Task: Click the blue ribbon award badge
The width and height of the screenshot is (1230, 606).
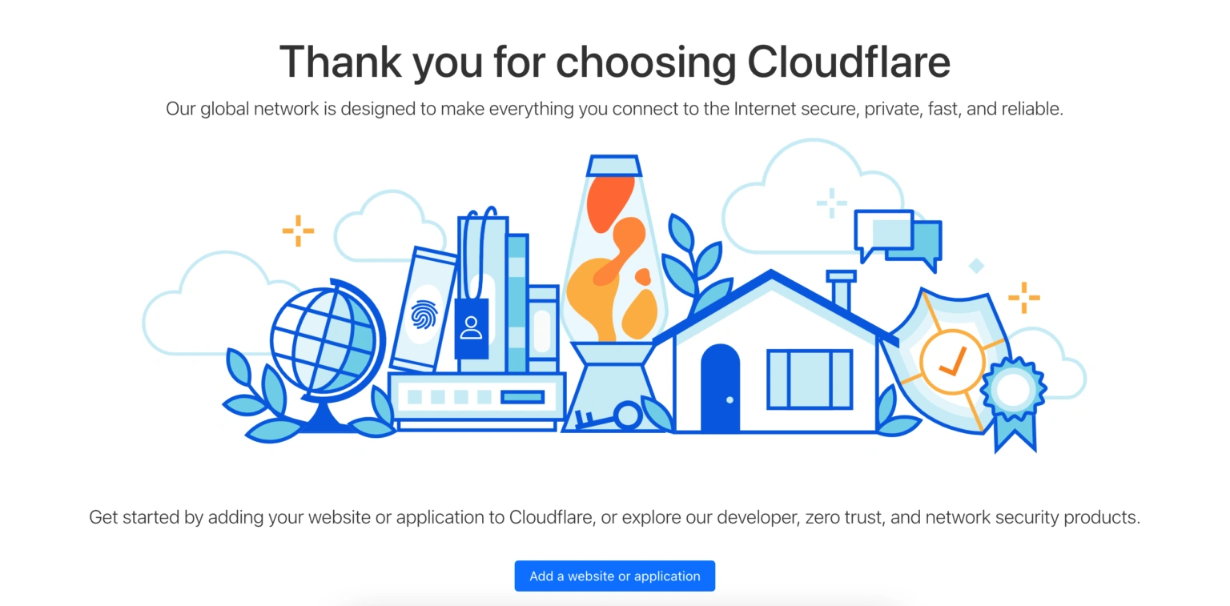Action: coord(1014,400)
